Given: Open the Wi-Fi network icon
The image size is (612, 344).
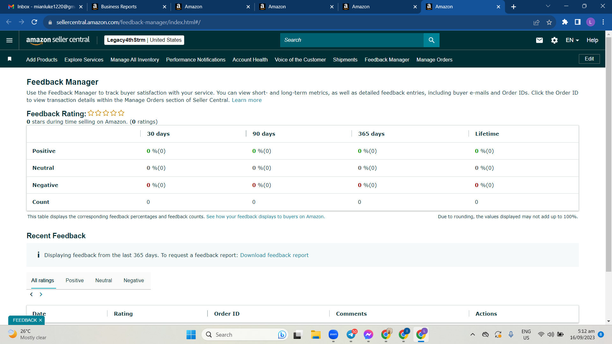Looking at the screenshot, I should (x=541, y=334).
